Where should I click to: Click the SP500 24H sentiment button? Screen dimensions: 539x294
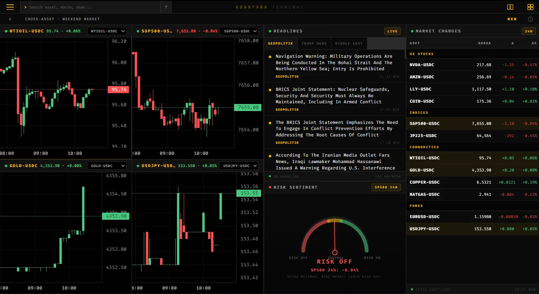pyautogui.click(x=386, y=187)
